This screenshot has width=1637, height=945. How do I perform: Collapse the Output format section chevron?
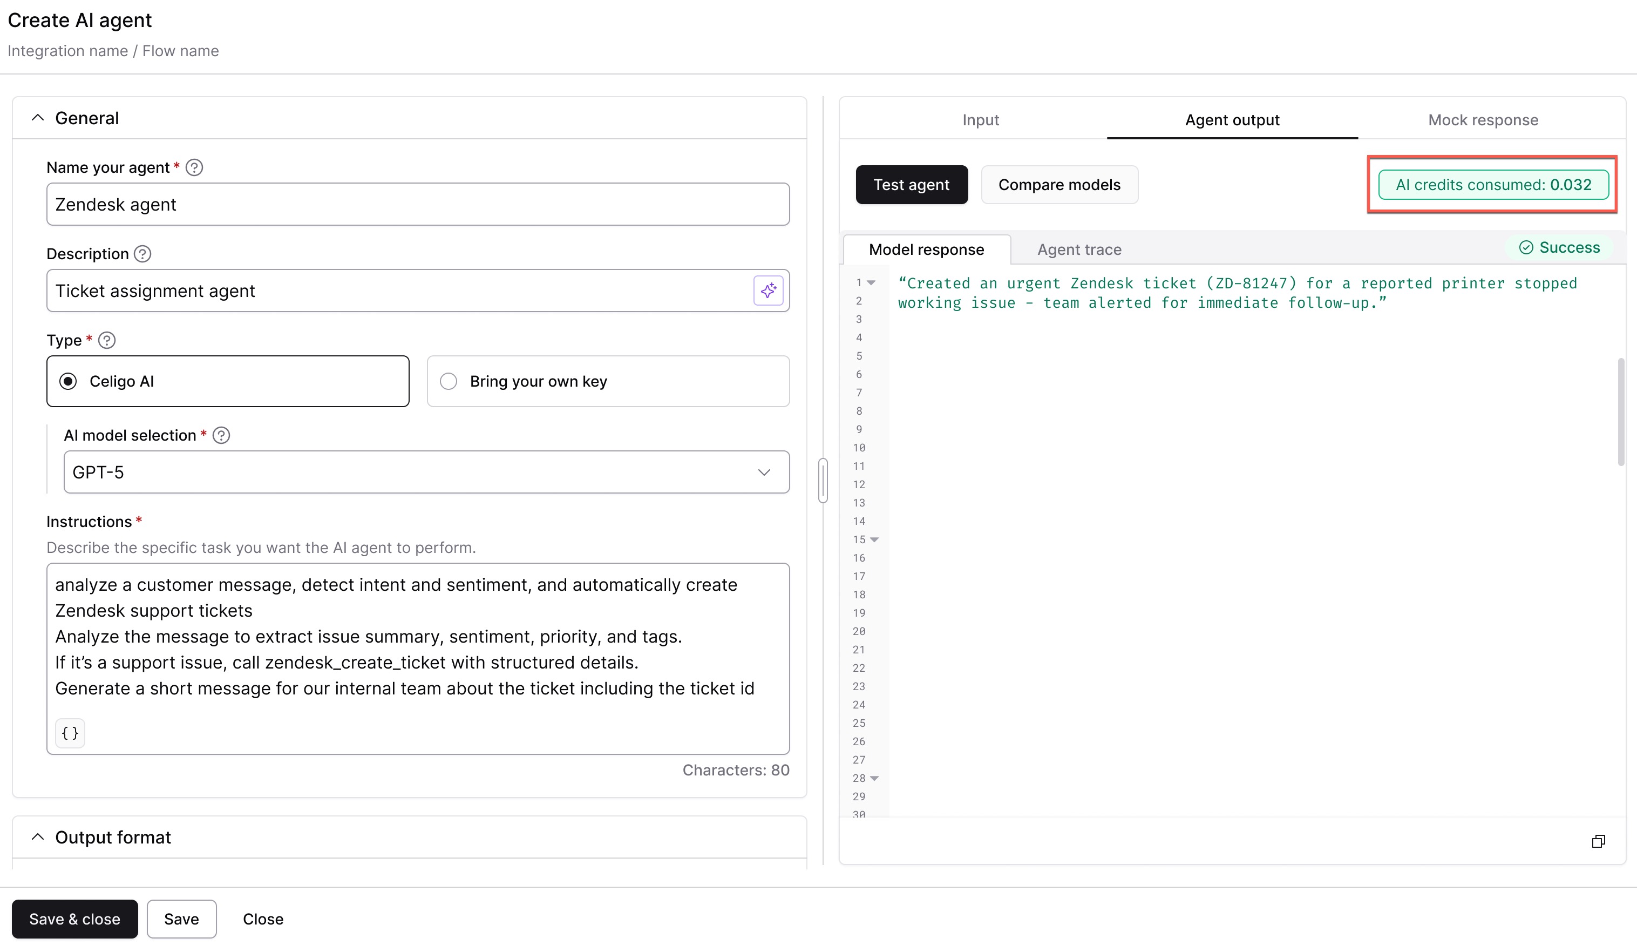38,836
